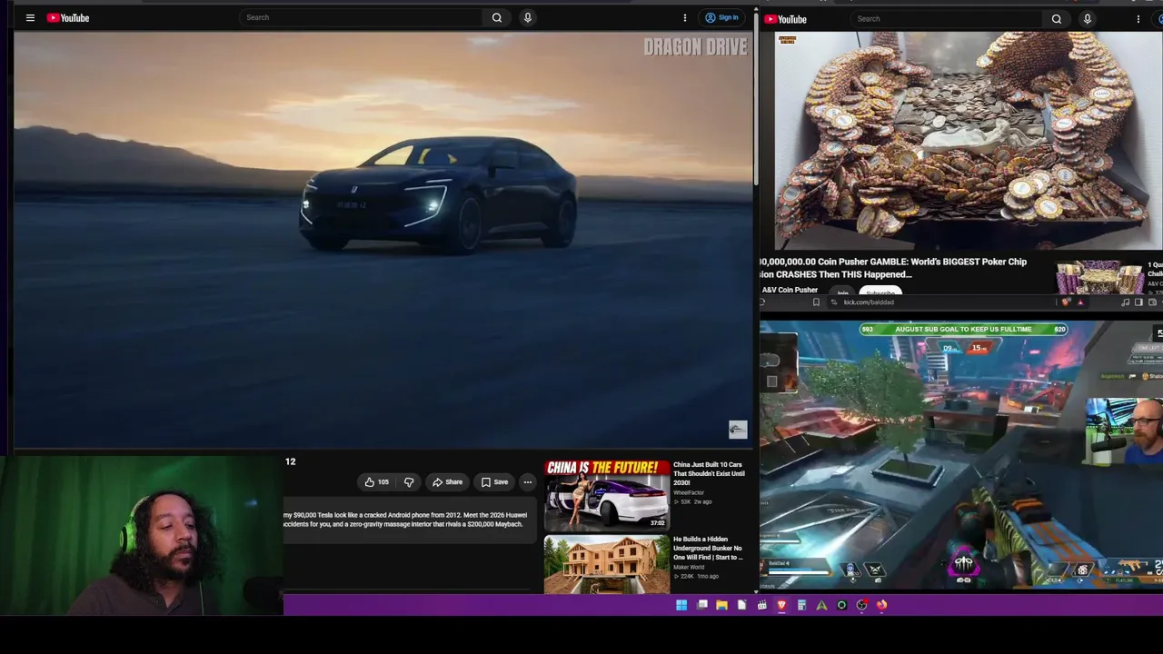Focus the search field in the right YouTube window

948,19
